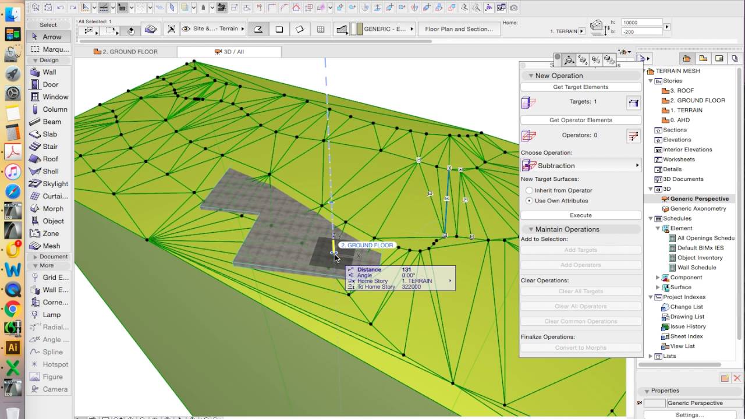Click Get Operator Elements button
The width and height of the screenshot is (745, 419).
click(x=581, y=120)
